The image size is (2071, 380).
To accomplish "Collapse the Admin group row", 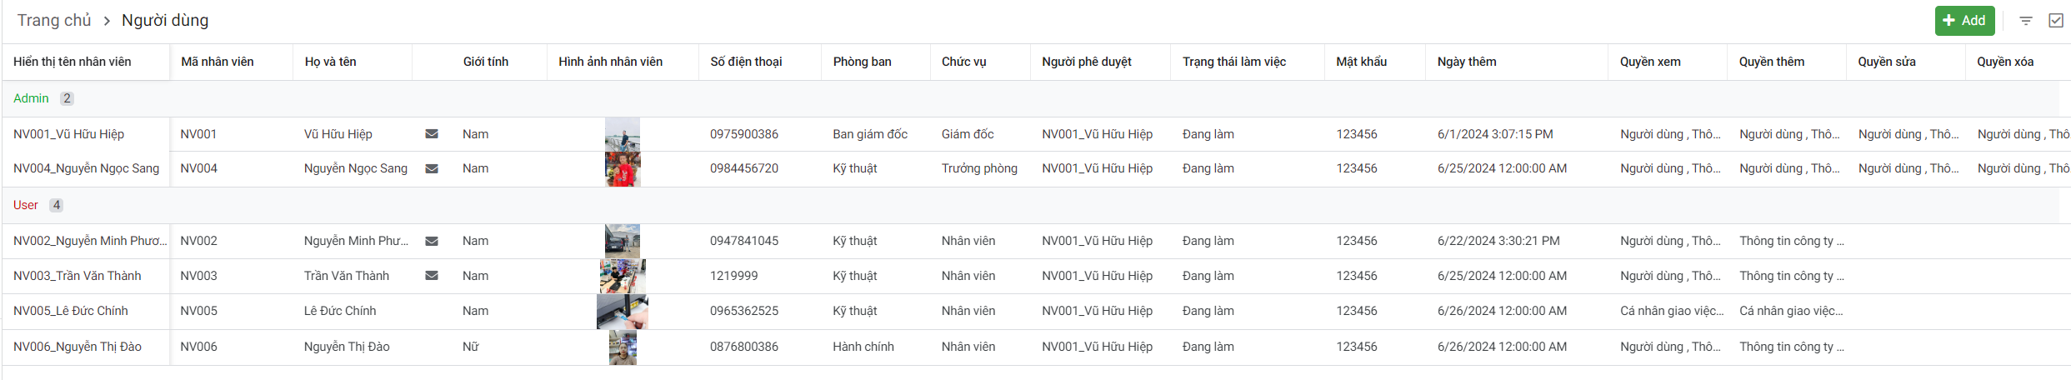I will coord(32,98).
